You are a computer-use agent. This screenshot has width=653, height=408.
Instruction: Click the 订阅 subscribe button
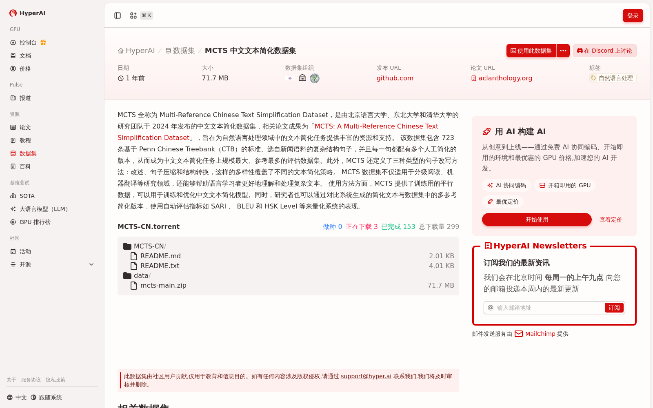[x=614, y=308]
